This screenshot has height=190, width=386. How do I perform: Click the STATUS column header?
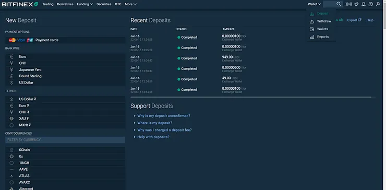pyautogui.click(x=182, y=29)
